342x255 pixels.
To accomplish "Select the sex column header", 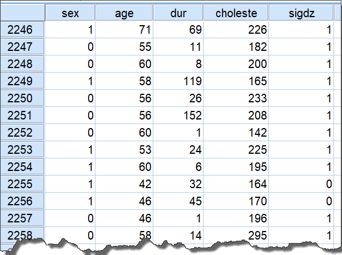I will coord(70,13).
